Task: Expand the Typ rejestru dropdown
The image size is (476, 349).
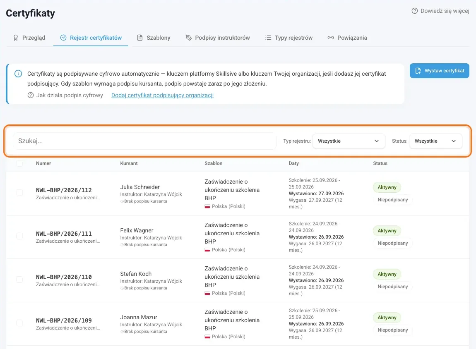Action: (x=349, y=141)
